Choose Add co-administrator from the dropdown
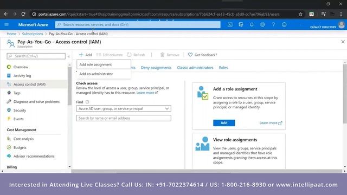 pyautogui.click(x=104, y=74)
